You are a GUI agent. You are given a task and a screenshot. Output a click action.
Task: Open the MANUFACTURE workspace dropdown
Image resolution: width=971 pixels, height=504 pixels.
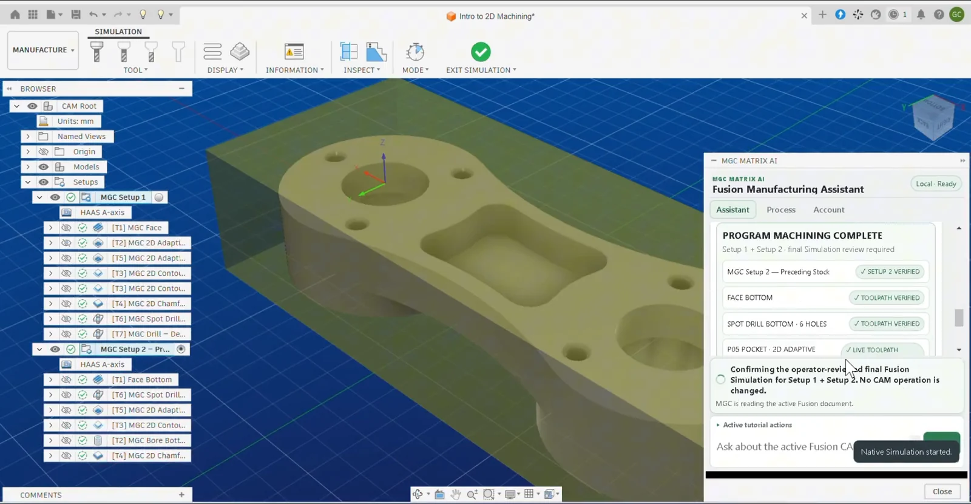point(43,50)
